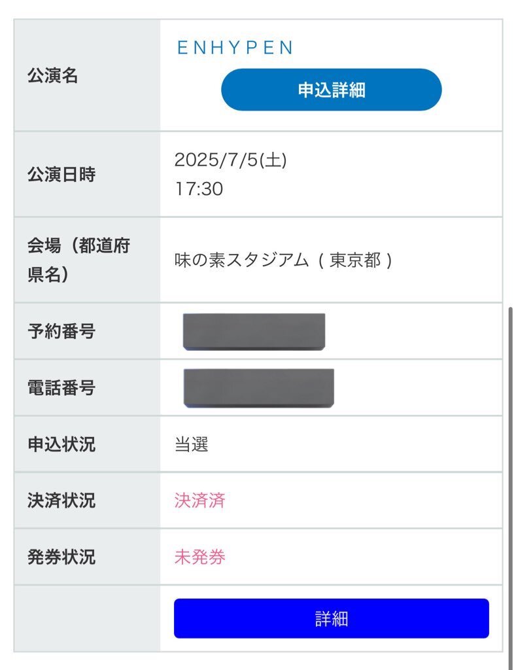Select the 会場(都道府県名) label
This screenshot has height=670, width=516.
(78, 260)
